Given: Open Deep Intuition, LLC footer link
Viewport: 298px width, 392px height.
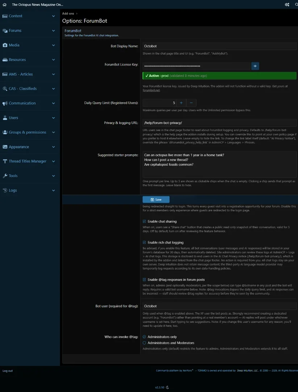Looking at the screenshot, I should click(x=248, y=371).
